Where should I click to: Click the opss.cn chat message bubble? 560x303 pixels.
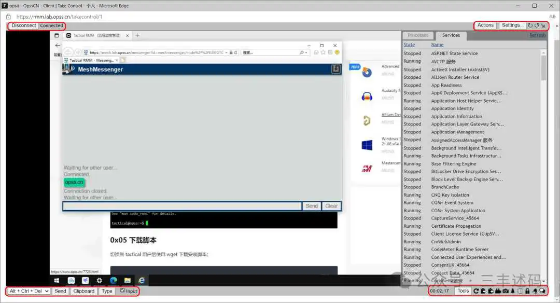pyautogui.click(x=74, y=182)
